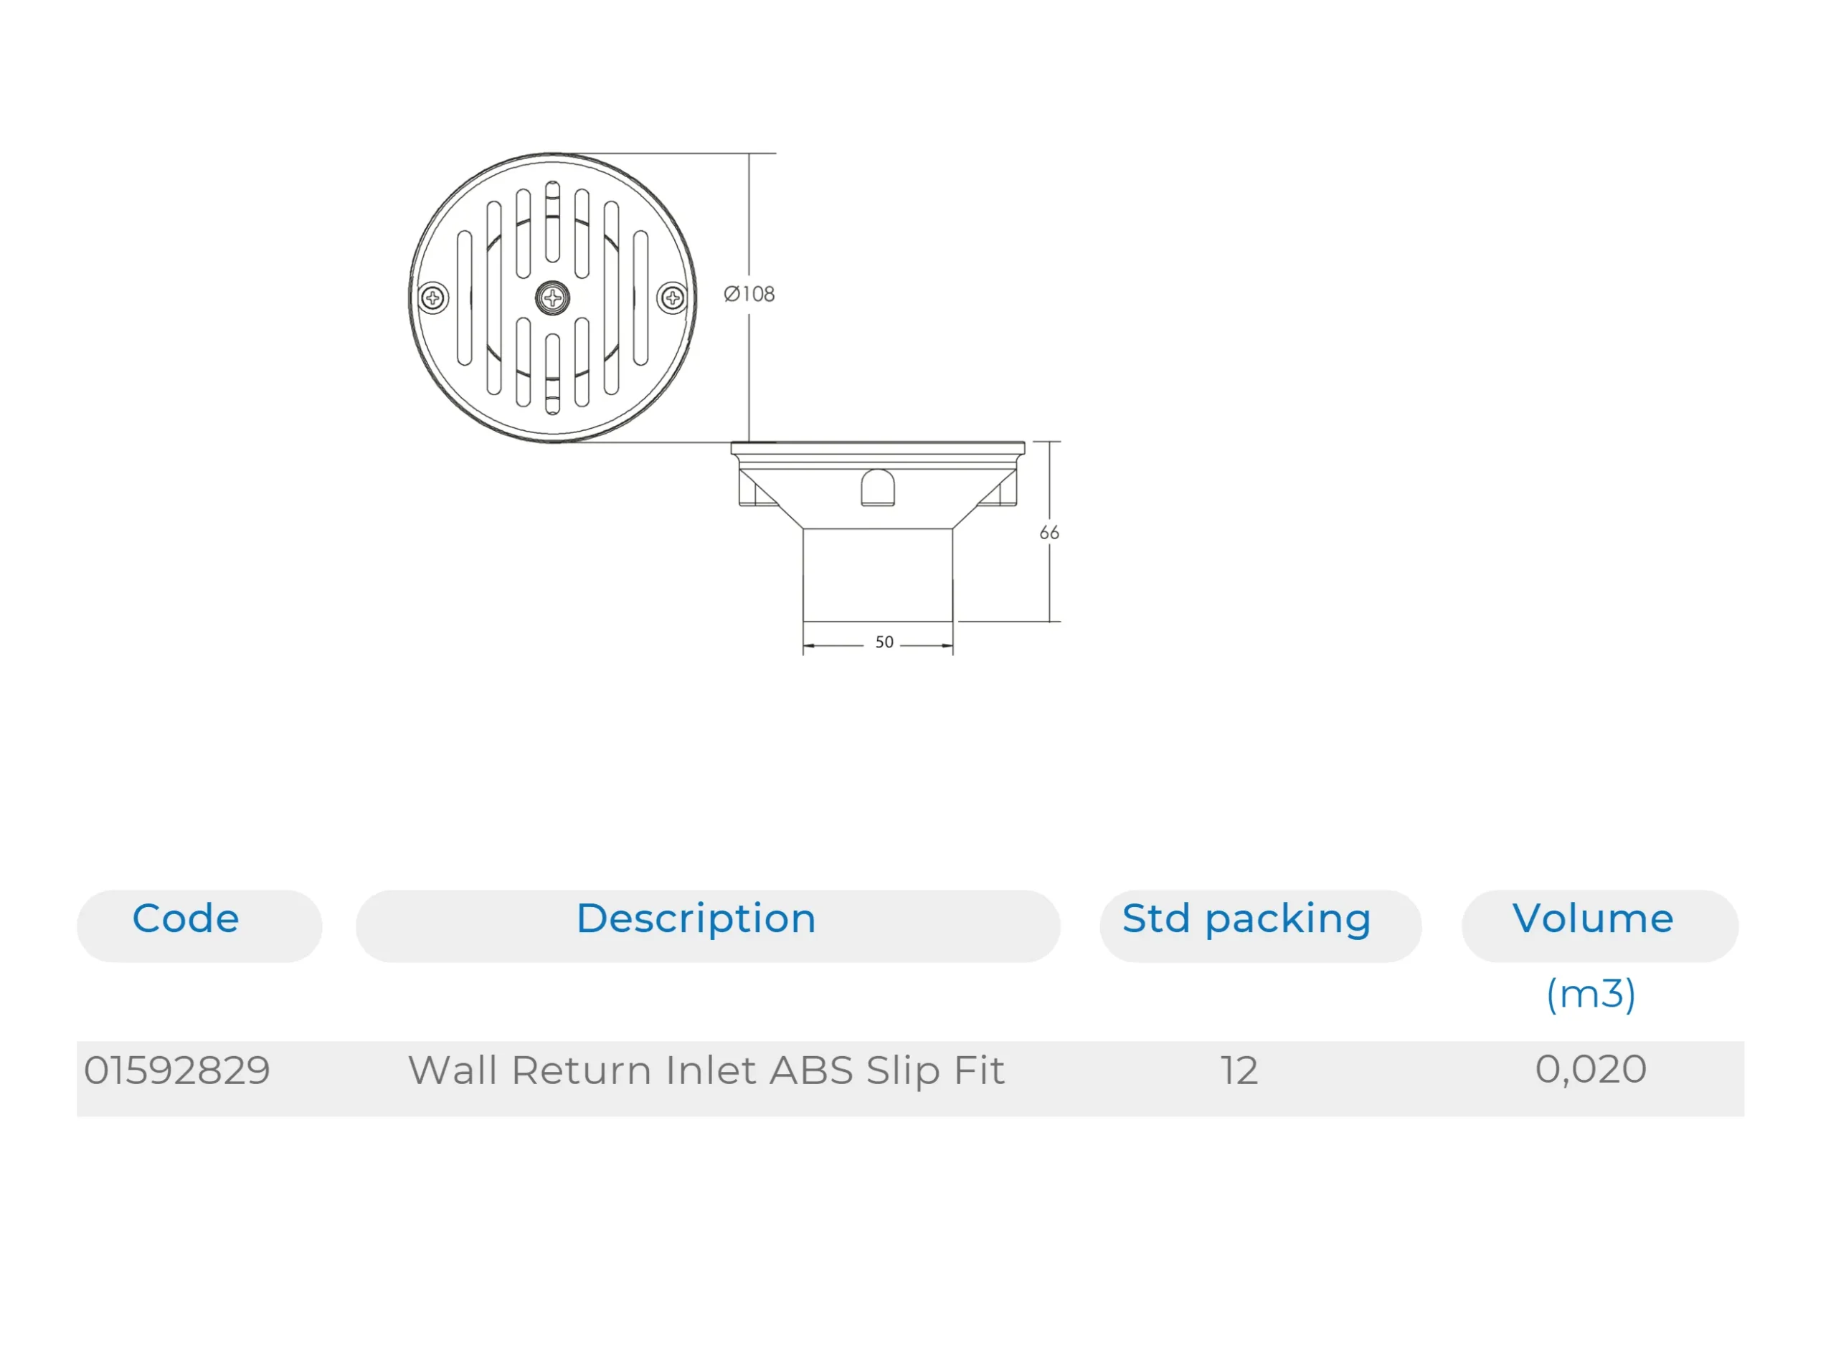Click the Ø108 diameter dimension label
Viewport: 1836px width, 1363px height.
tap(749, 295)
